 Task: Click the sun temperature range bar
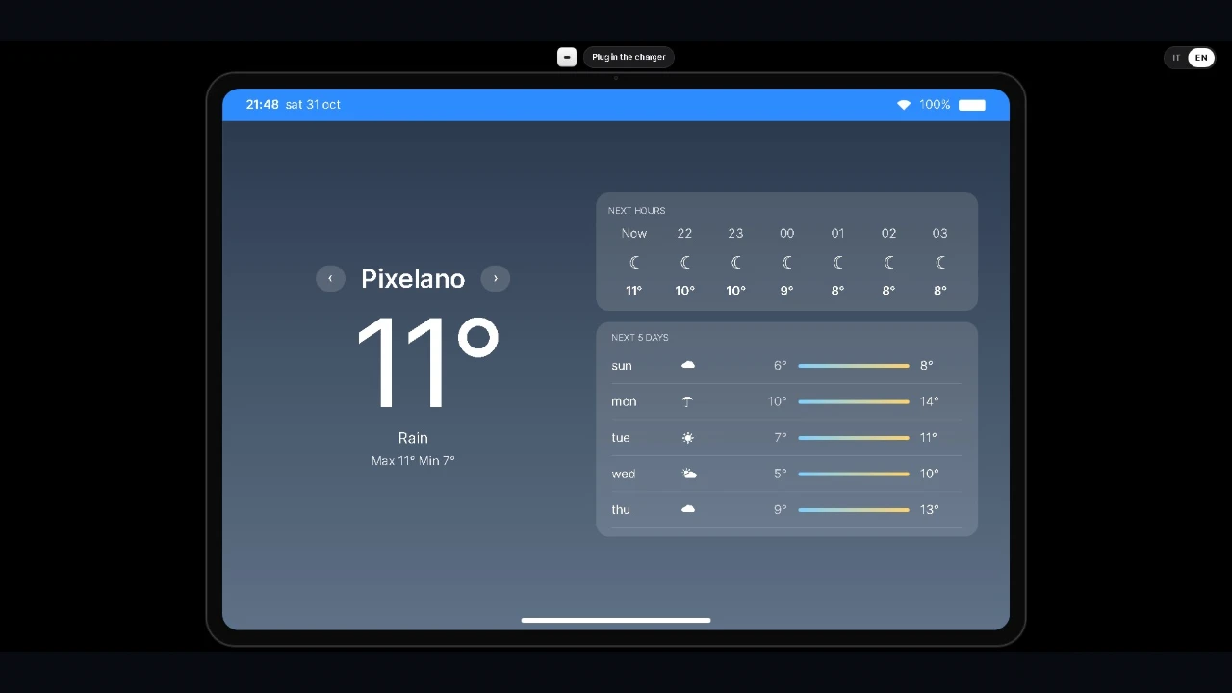tap(854, 366)
